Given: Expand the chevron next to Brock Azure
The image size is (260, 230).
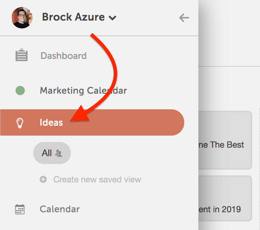Looking at the screenshot, I should point(112,18).
